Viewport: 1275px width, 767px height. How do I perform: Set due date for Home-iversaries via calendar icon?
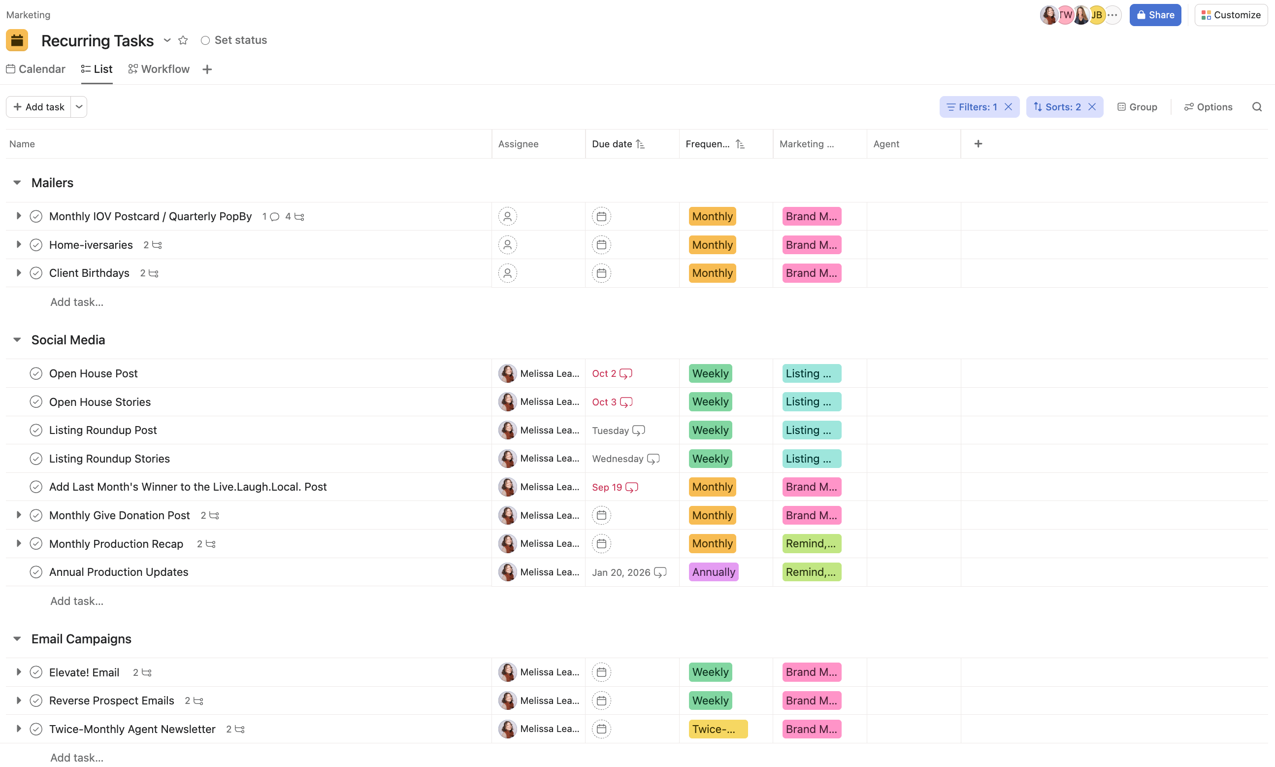coord(601,244)
